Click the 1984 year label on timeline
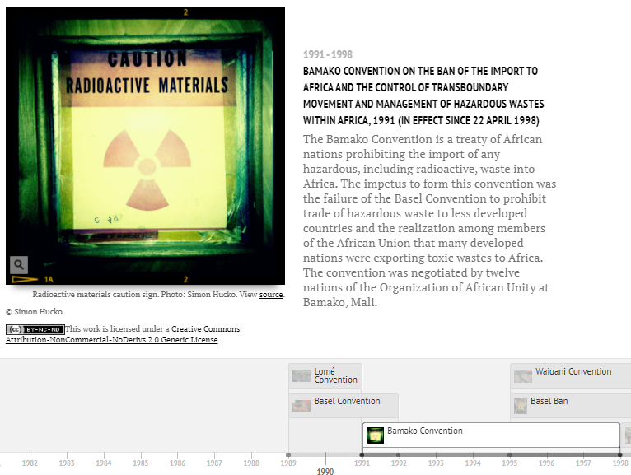This screenshot has height=475, width=631. (x=104, y=463)
